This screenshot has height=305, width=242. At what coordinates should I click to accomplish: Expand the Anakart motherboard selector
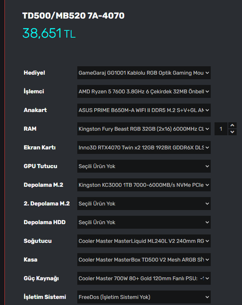pyautogui.click(x=144, y=110)
